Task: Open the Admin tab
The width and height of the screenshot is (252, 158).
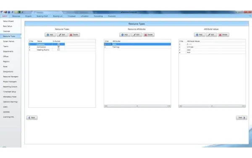Action: pos(5,16)
